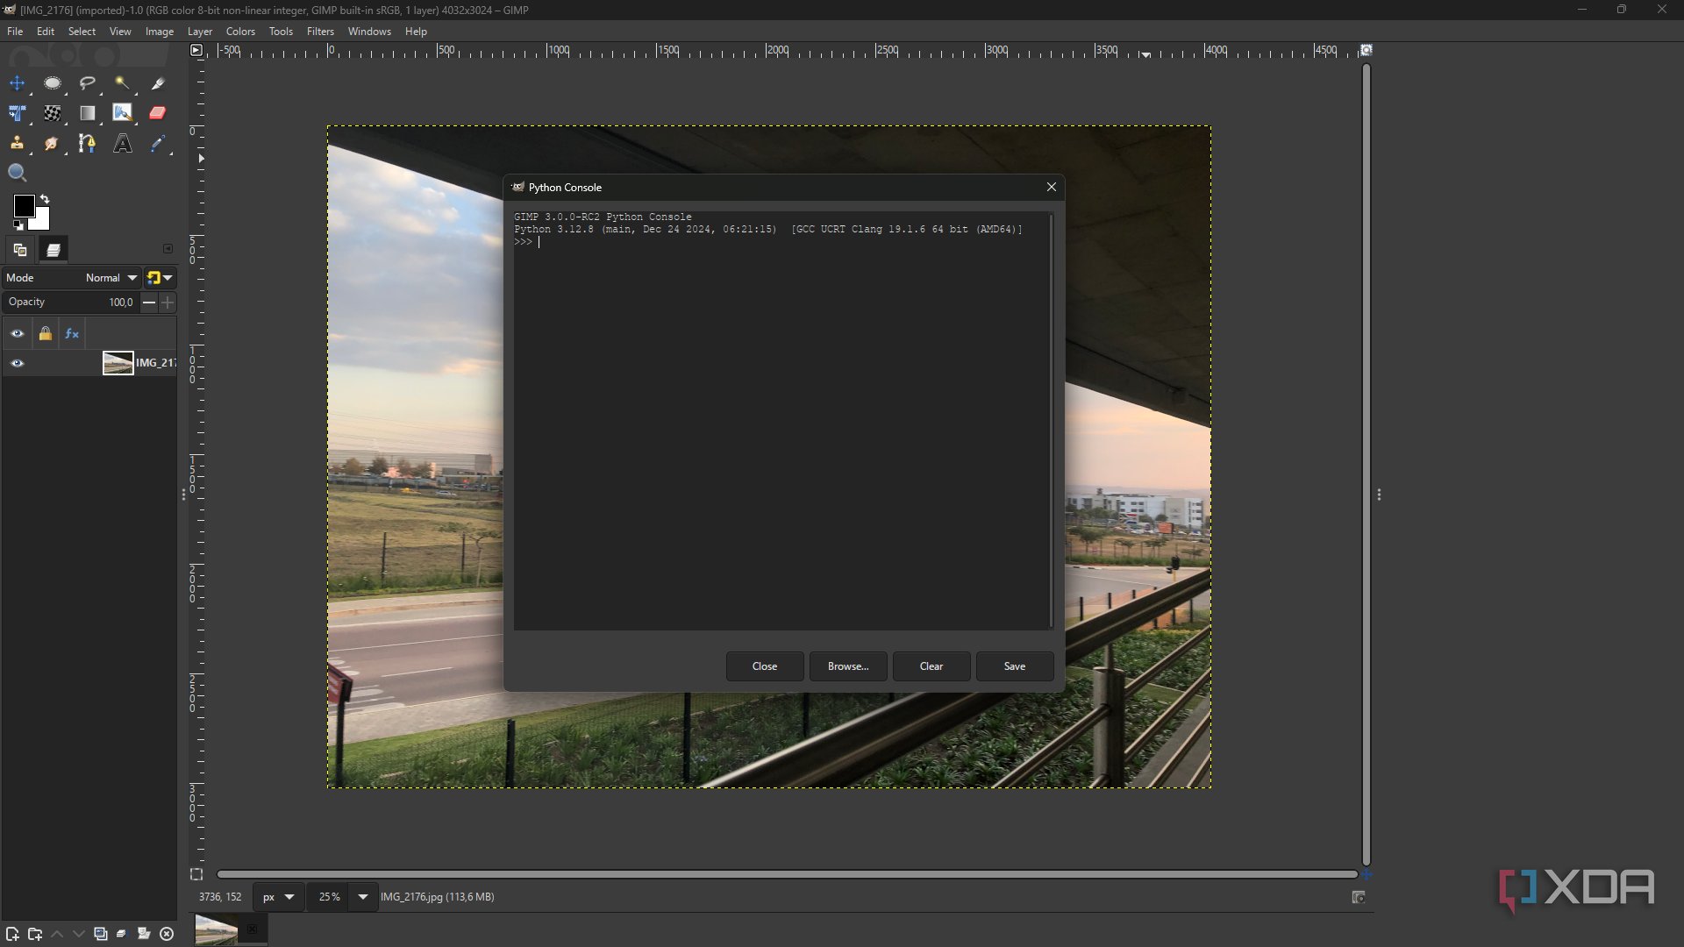Toggle the layer effects fx column
Screen dimensions: 1684x947
coord(72,333)
